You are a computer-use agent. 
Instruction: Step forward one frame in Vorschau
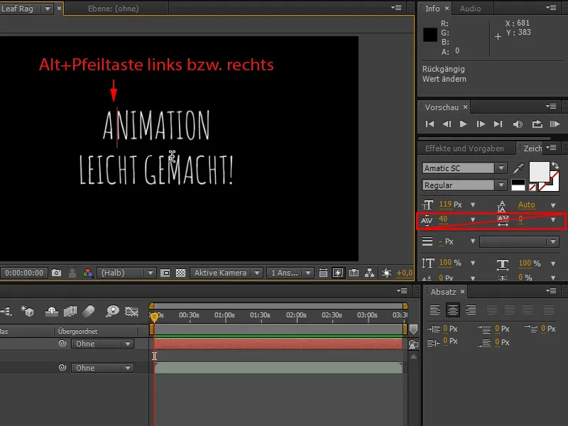pyautogui.click(x=481, y=124)
